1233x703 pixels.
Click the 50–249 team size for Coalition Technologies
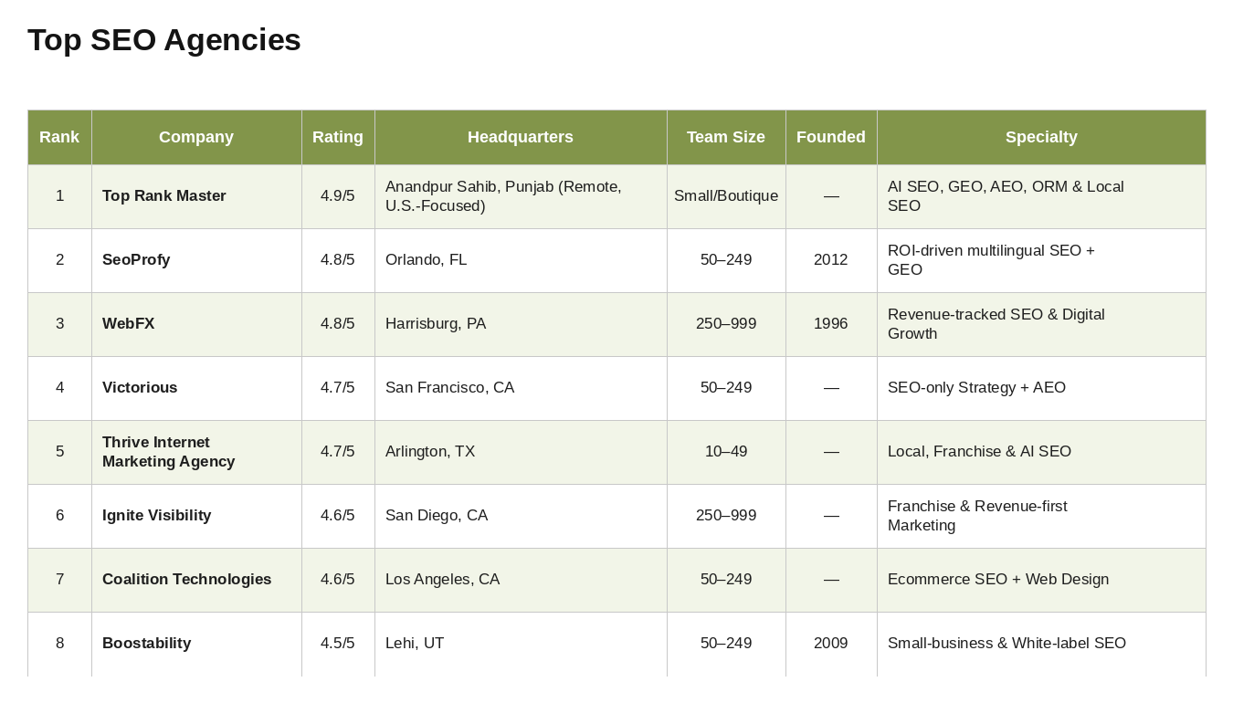coord(726,580)
